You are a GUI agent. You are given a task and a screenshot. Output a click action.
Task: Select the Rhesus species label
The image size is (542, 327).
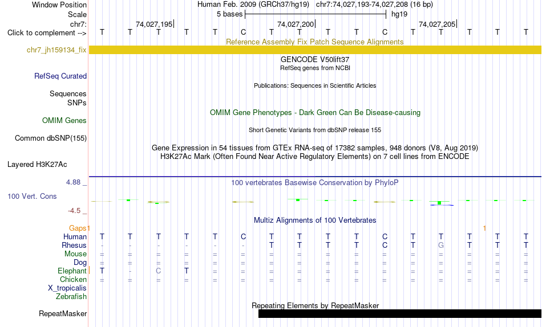point(74,245)
